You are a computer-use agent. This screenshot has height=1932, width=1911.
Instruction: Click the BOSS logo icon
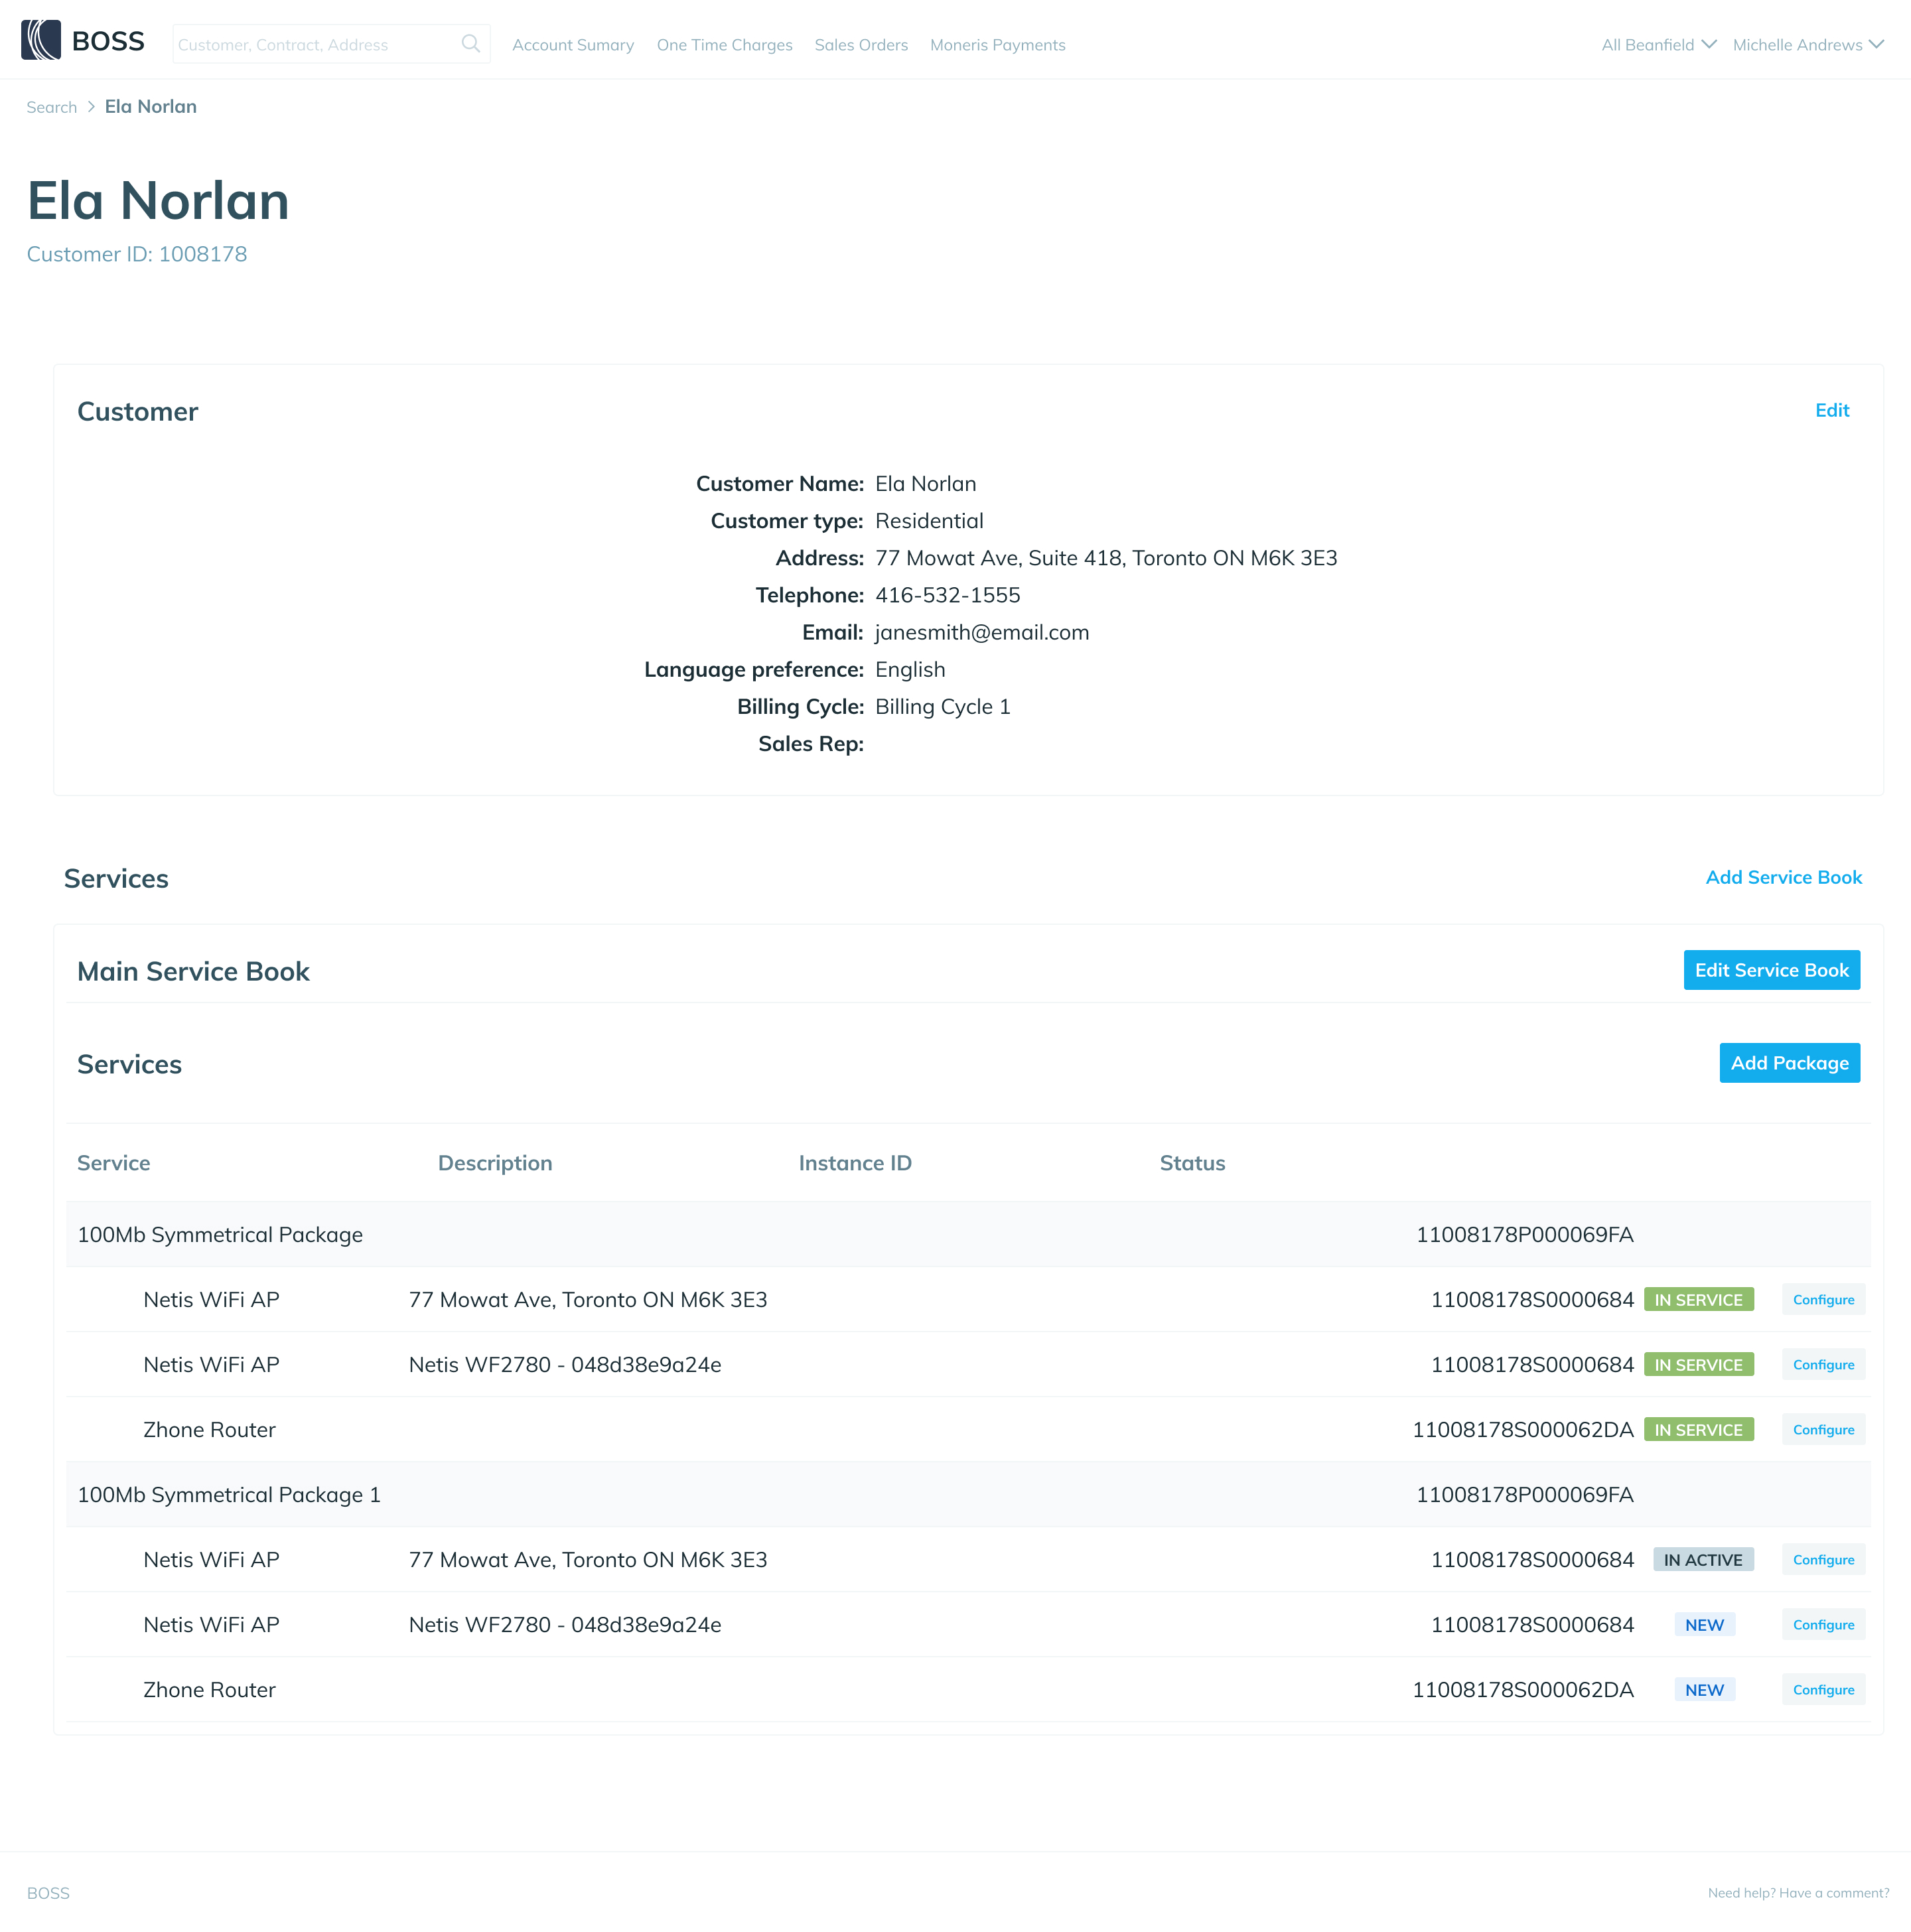point(41,41)
